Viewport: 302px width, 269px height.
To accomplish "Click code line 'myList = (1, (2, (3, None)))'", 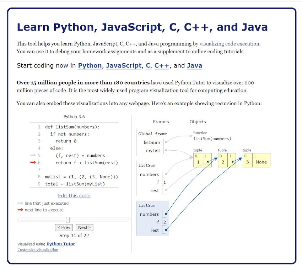I will pyautogui.click(x=81, y=177).
